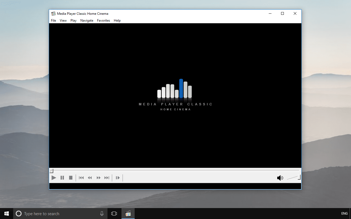Viewport: 351px width, 219px height.
Task: Open the Navigate menu
Action: [x=87, y=21]
